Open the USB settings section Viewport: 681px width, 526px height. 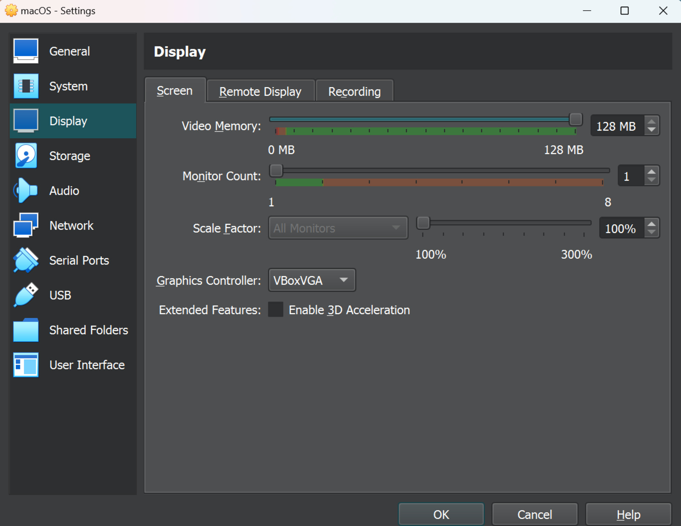(60, 295)
